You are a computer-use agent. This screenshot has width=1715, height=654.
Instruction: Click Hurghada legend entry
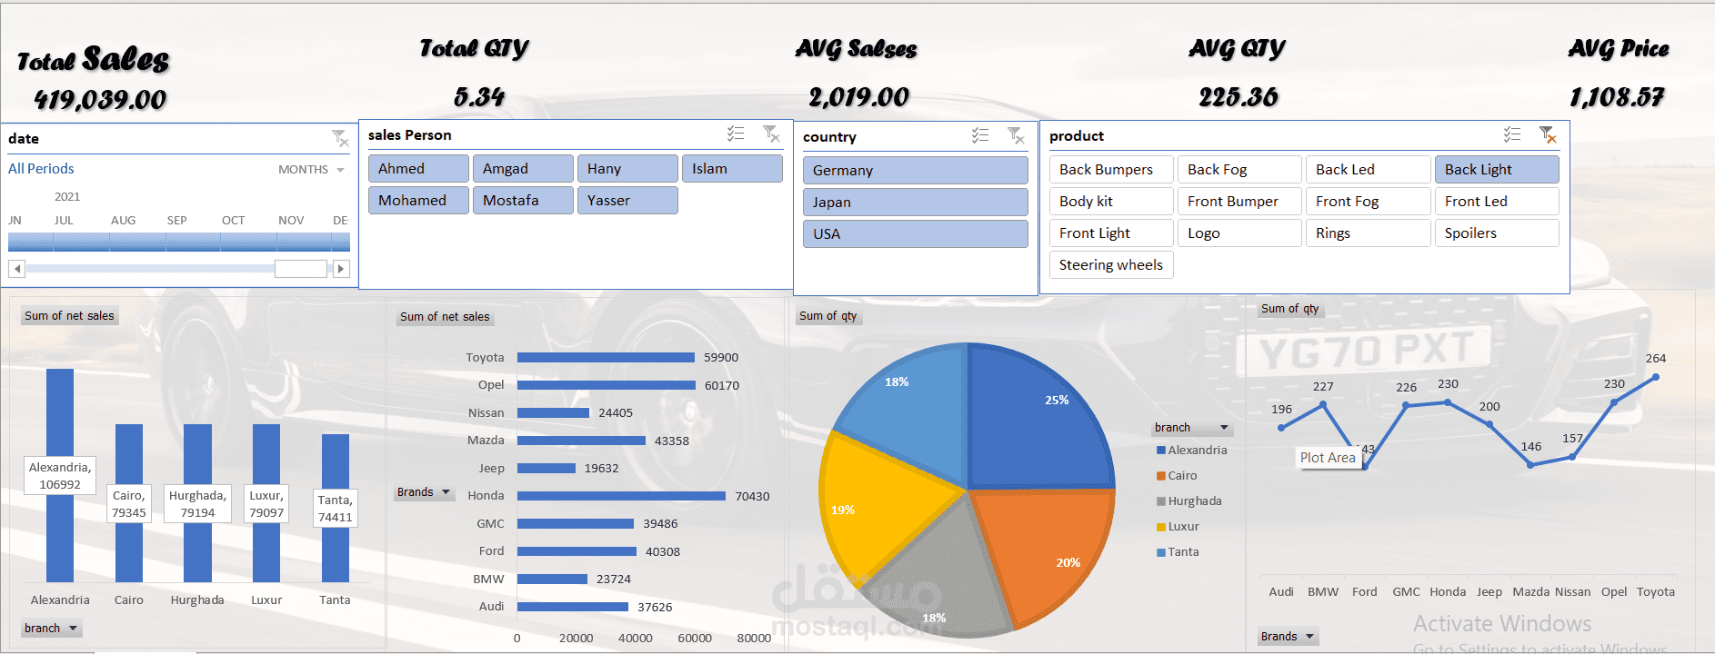tap(1189, 501)
